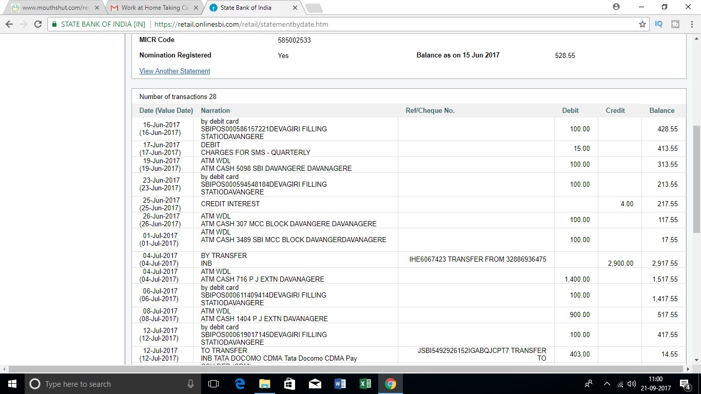701x394 pixels.
Task: Click the Credit column header
Action: pos(615,110)
